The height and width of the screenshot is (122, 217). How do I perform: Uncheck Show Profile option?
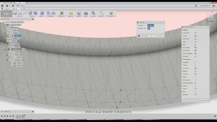(x=195, y=47)
